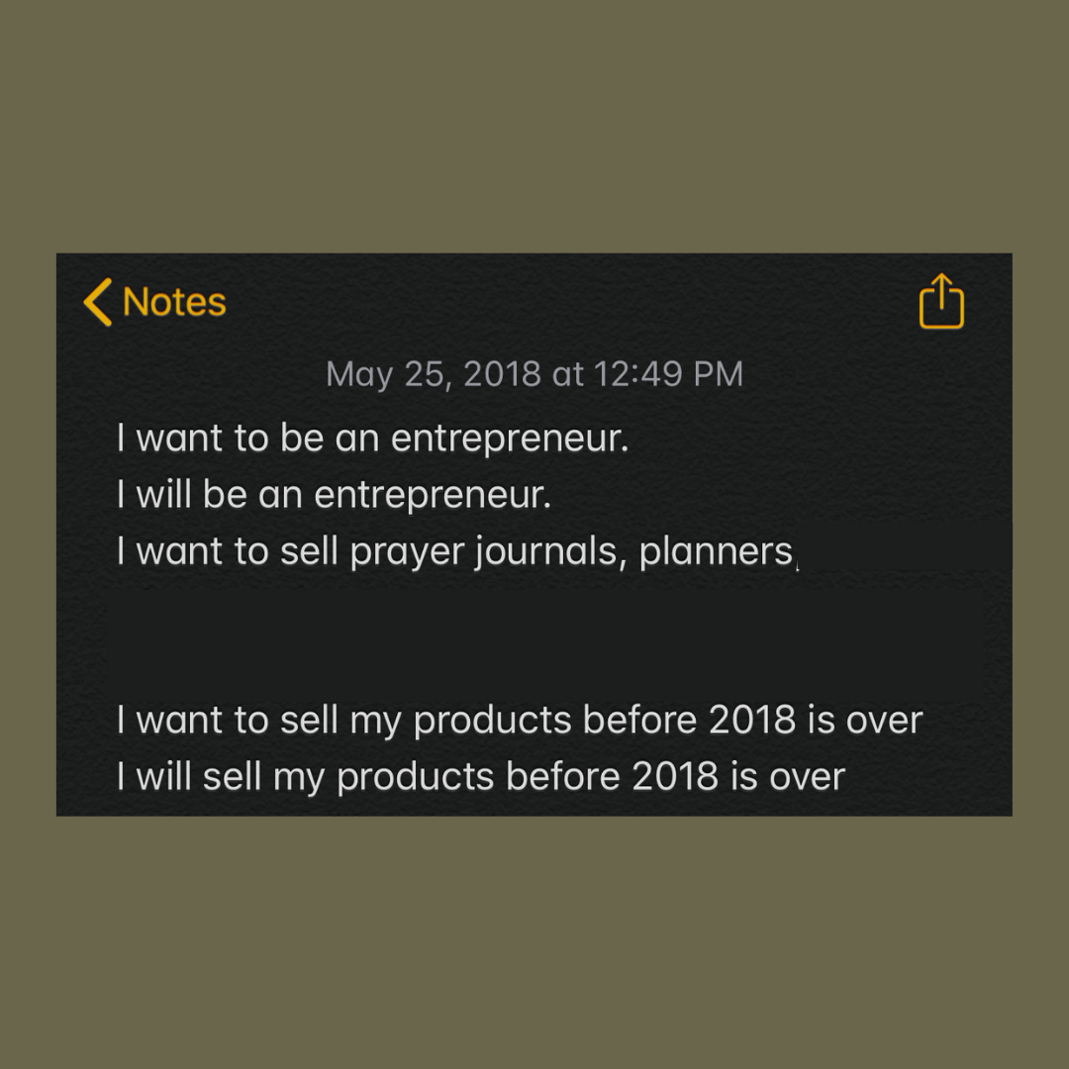Click "before" in the "I want to sell my products" line

click(627, 721)
